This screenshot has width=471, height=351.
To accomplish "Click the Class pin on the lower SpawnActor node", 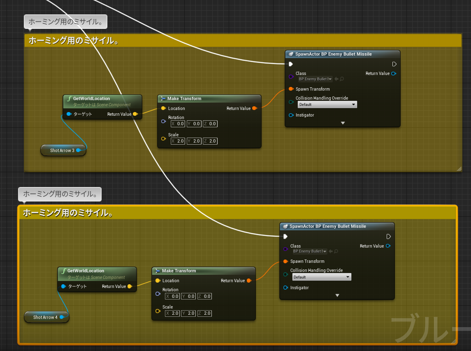I will tap(285, 249).
